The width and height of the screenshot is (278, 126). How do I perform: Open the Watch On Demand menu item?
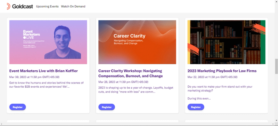click(73, 6)
